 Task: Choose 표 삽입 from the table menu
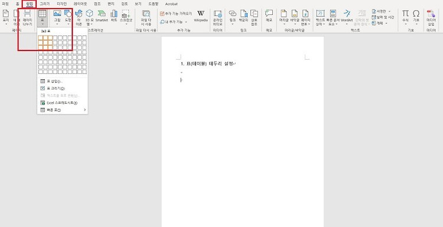point(63,81)
